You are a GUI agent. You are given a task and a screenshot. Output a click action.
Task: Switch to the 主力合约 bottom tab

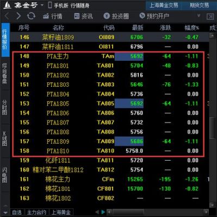click(36, 213)
